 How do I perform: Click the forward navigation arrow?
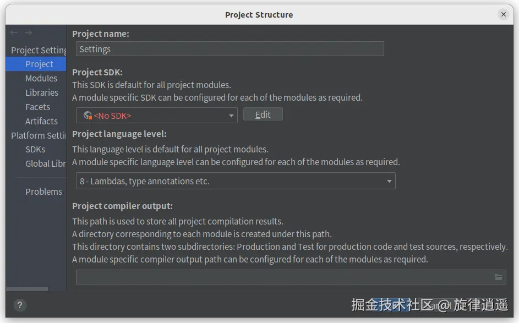28,34
